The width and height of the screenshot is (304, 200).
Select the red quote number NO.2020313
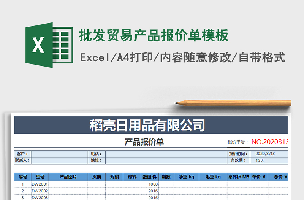tap(271, 142)
